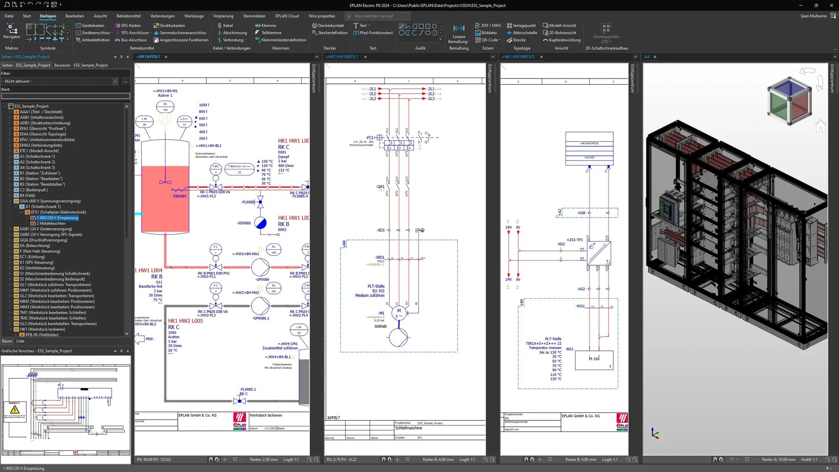Open the 2D-Bohransicht view
This screenshot has width=839, height=472.
[559, 33]
